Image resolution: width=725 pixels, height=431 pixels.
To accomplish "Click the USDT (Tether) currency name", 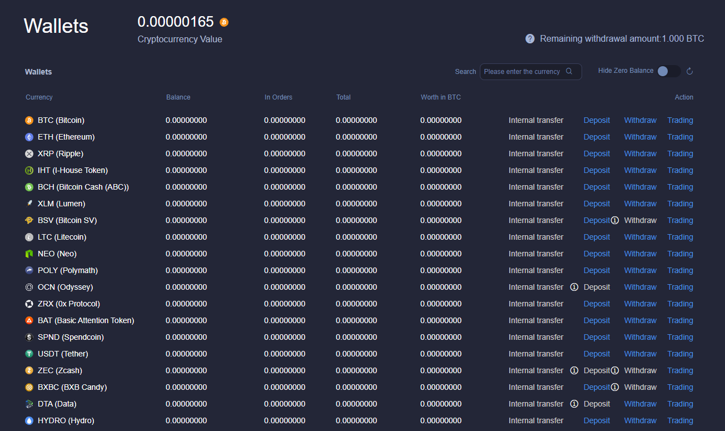I will tap(63, 354).
